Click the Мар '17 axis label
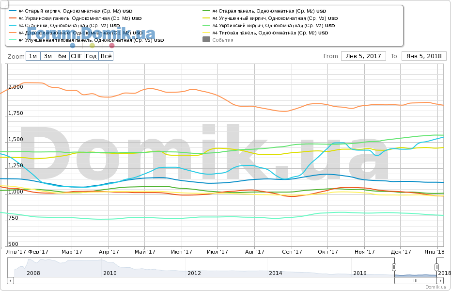The width and height of the screenshot is (451, 291). pyautogui.click(x=72, y=252)
